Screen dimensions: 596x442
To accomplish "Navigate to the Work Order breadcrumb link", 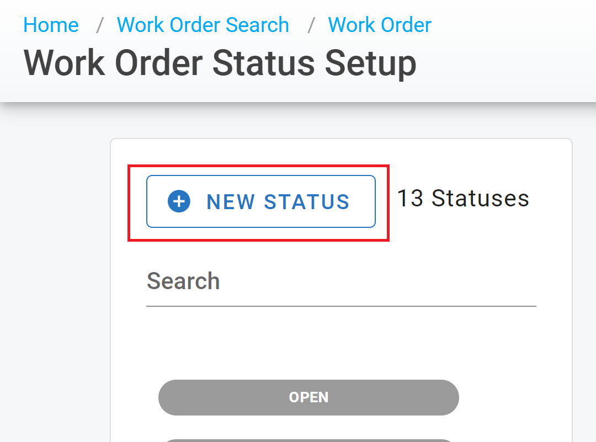I will (379, 25).
